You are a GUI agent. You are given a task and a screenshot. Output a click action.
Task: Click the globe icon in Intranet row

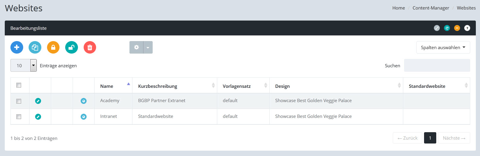pyautogui.click(x=84, y=117)
